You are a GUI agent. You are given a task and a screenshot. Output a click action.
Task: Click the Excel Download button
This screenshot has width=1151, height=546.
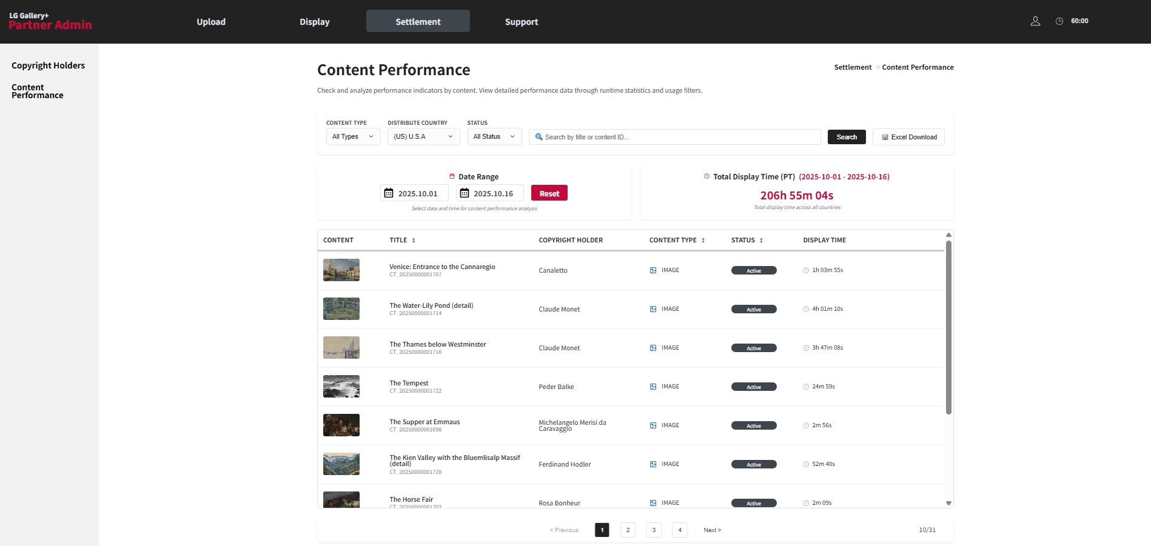(x=908, y=137)
